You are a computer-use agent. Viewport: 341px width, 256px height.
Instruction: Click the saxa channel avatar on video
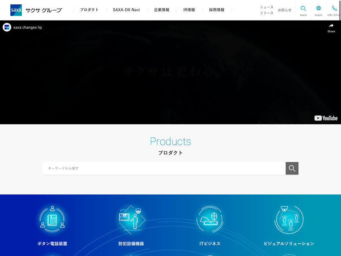pyautogui.click(x=7, y=27)
